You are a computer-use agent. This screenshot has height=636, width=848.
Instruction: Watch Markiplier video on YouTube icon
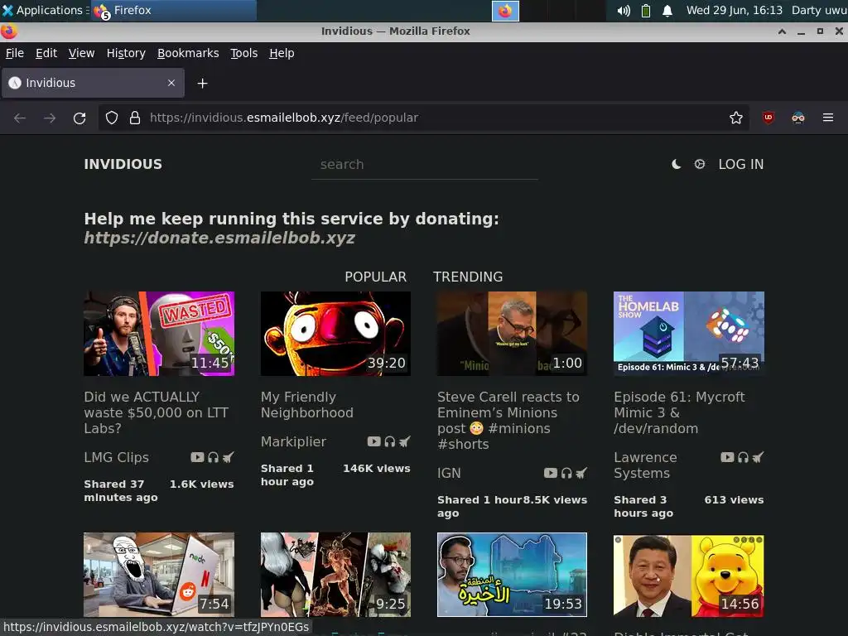coord(373,442)
